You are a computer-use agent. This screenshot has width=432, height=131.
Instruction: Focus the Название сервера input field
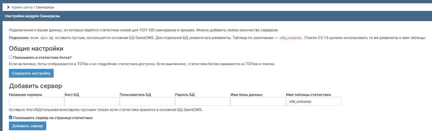tap(37, 101)
